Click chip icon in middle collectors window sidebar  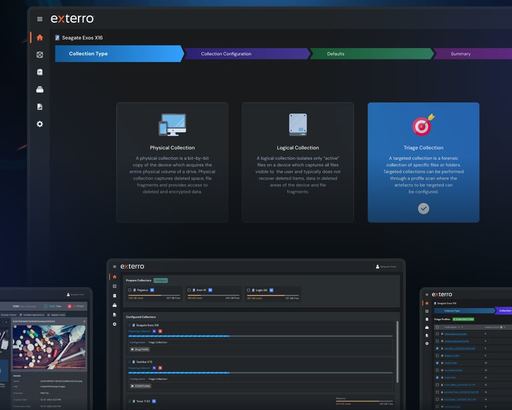[x=115, y=286]
